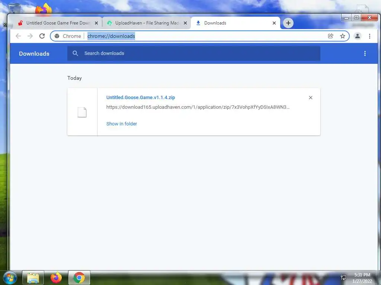This screenshot has height=285, width=381.
Task: Open Chrome's three-dot main menu
Action: pos(369,36)
